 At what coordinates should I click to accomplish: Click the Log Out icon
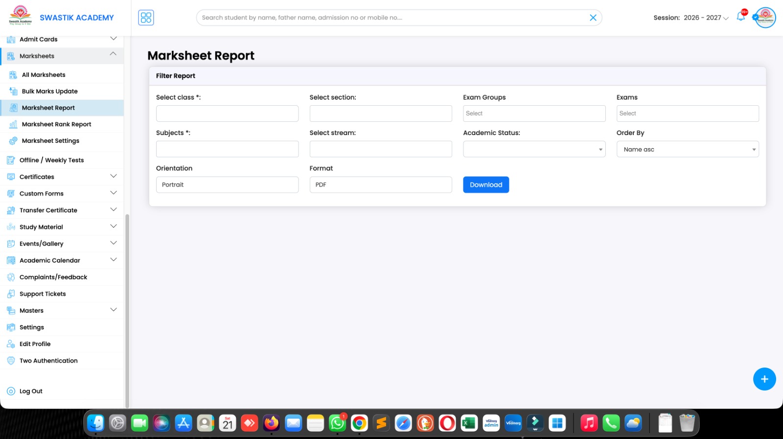[x=11, y=391]
